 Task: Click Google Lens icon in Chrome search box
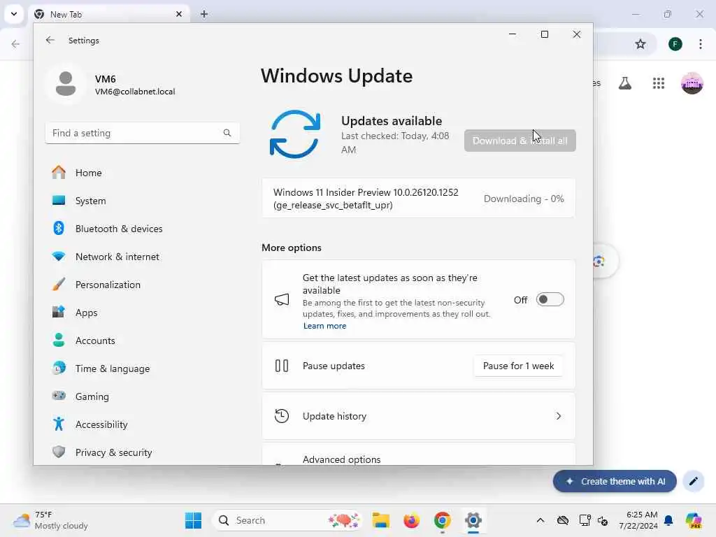pyautogui.click(x=599, y=262)
